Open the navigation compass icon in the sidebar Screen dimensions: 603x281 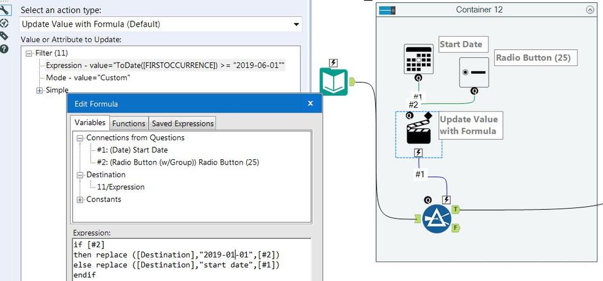(4, 23)
